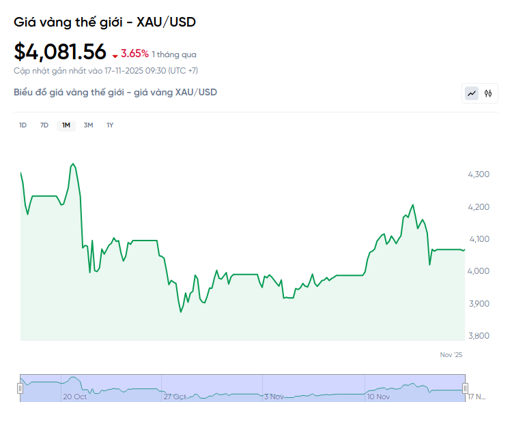Switch to the candlestick chart icon
This screenshot has height=432, width=512.
tap(488, 93)
